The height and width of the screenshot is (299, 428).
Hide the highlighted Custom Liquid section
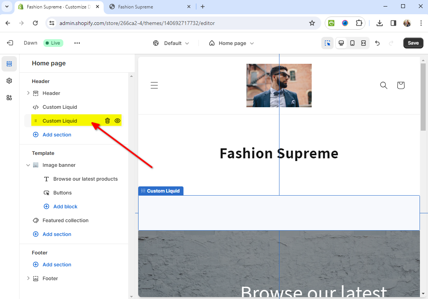[x=117, y=121]
